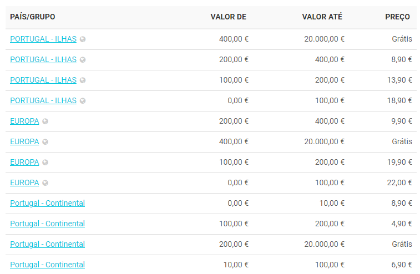This screenshot has width=420, height=274.
Task: Click globe icon in PORTUGAL - ILHAS 13,90 € row
Action: click(x=83, y=80)
